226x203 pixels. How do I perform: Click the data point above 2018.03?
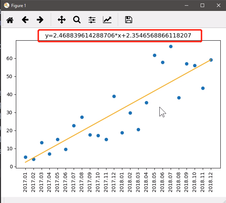(x=138, y=130)
